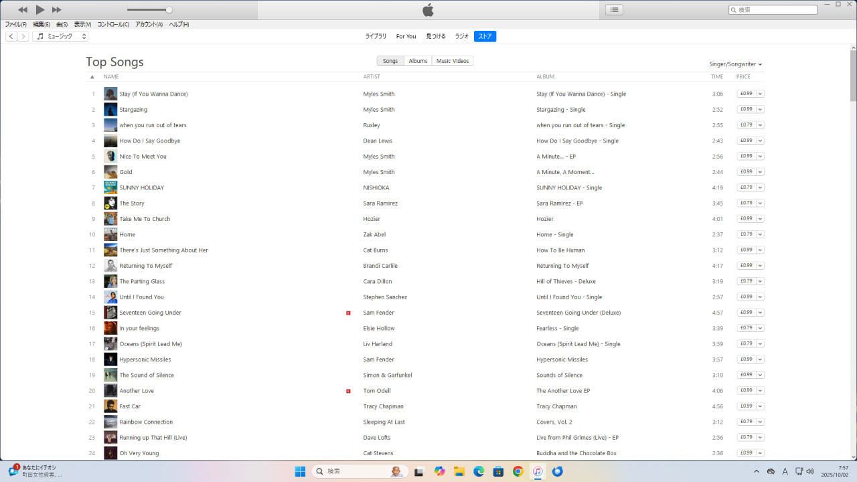Open the ミュージック media type selector
Screen dimensions: 857x482
coord(60,36)
